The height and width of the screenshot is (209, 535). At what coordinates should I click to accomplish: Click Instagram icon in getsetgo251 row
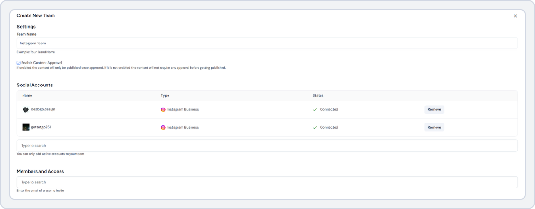click(163, 128)
